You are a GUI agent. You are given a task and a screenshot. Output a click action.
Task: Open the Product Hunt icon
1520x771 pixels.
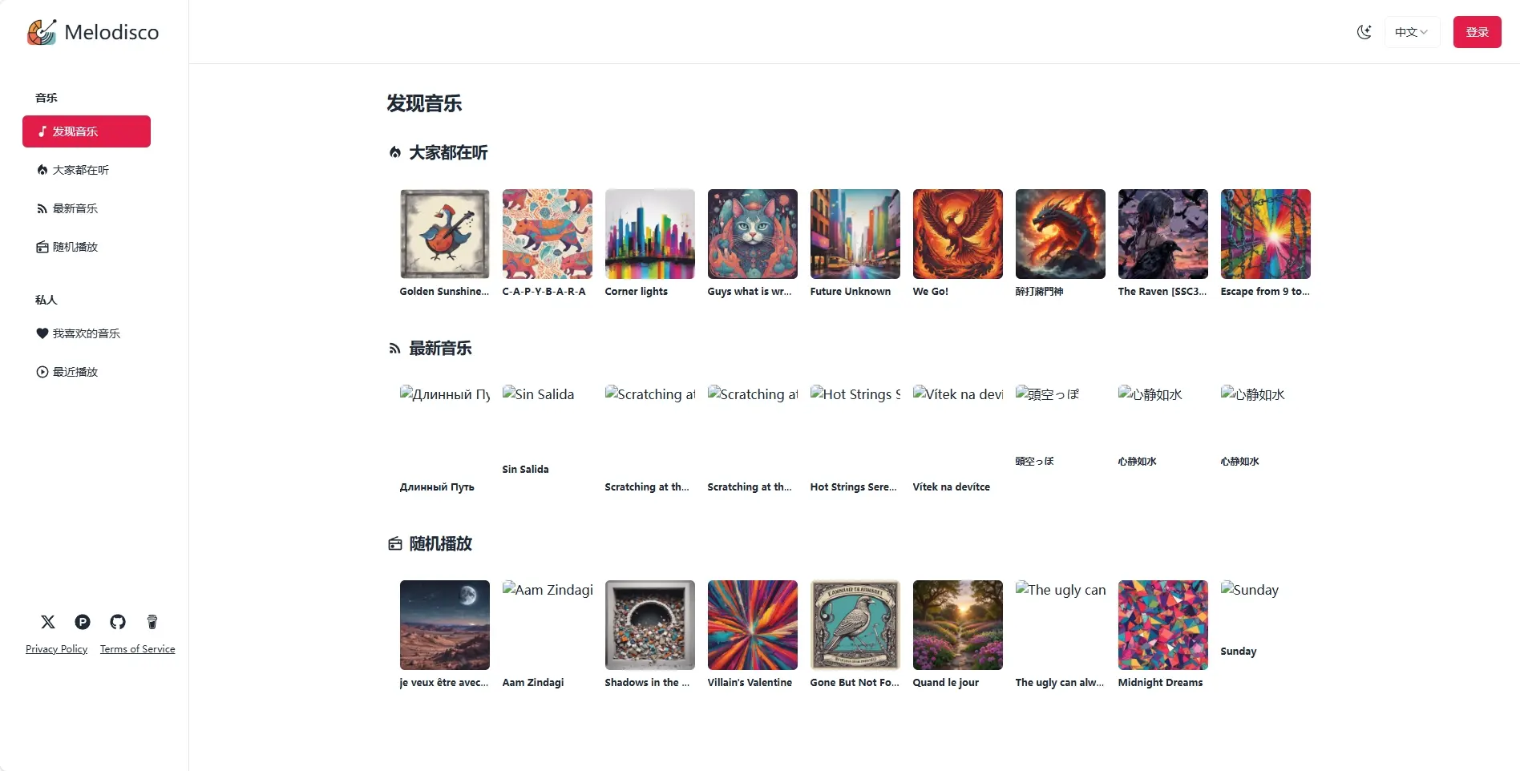83,622
